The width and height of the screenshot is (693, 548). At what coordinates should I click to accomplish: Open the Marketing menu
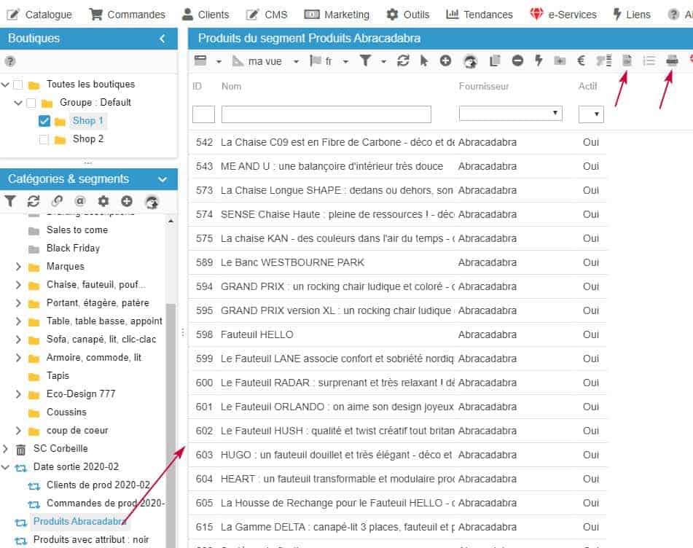click(x=337, y=15)
